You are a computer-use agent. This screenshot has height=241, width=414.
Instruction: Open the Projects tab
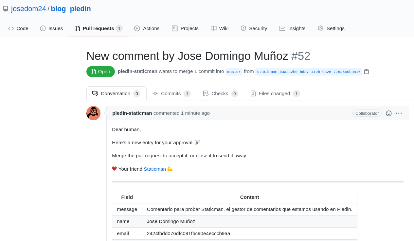[x=185, y=28]
